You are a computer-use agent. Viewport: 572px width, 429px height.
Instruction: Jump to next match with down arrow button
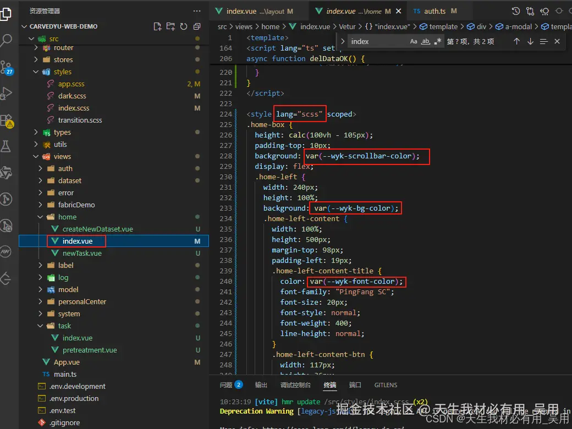531,41
